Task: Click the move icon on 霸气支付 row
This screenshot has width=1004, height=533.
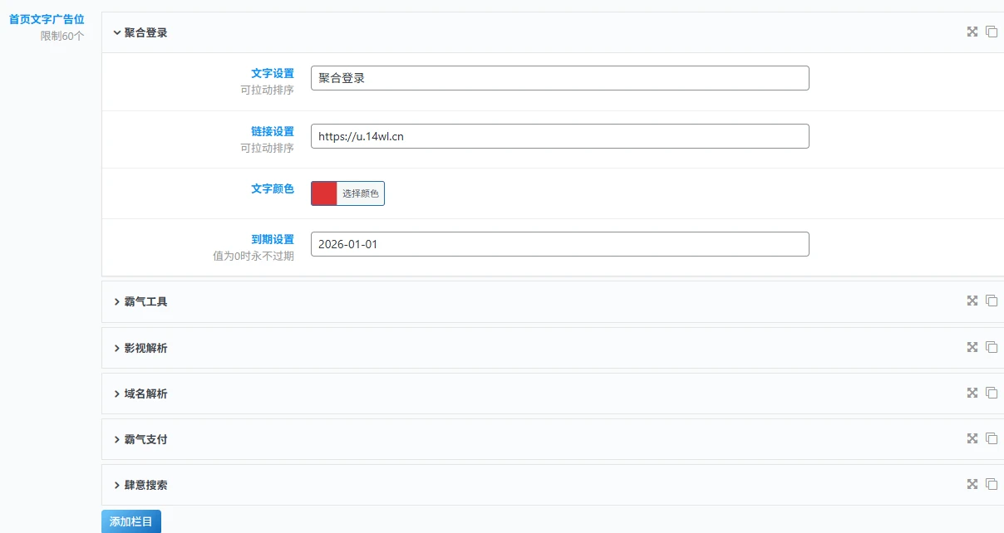Action: [x=972, y=438]
